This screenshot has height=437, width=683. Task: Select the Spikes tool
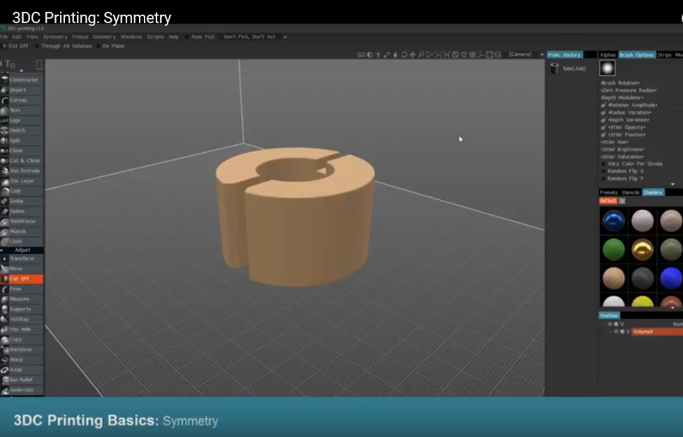tap(22, 211)
